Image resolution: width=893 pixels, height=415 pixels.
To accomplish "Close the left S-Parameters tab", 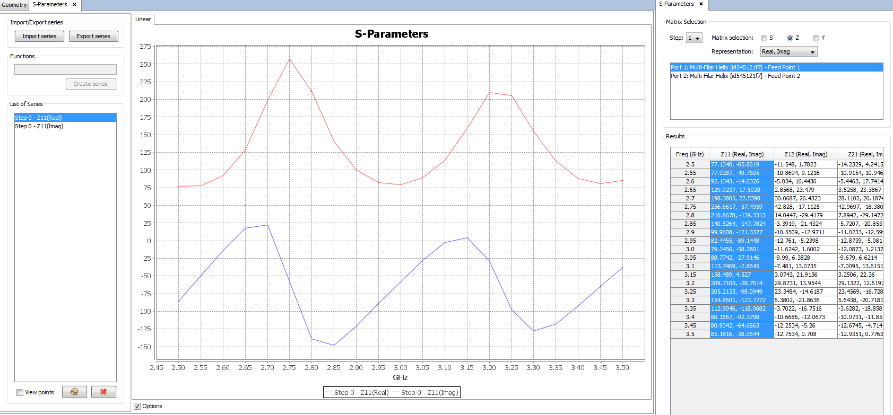I will (74, 4).
